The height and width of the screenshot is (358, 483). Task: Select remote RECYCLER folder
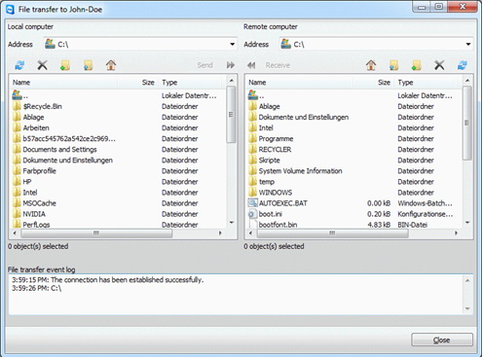[275, 150]
